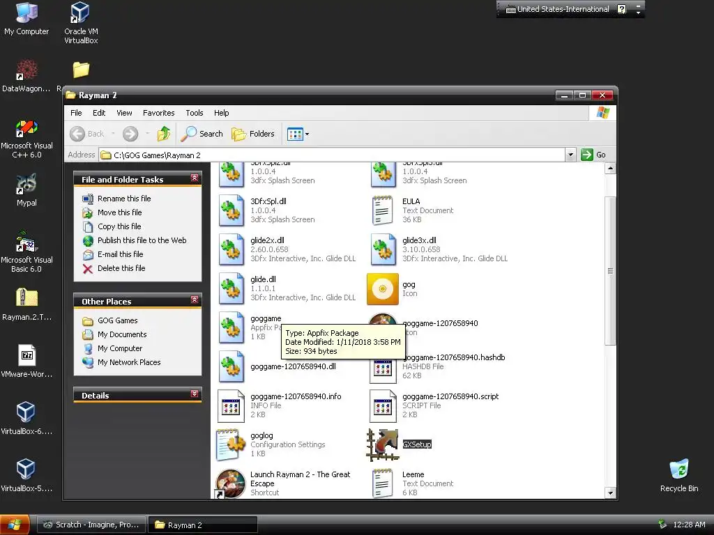Click the Forward navigation arrow
The height and width of the screenshot is (535, 714).
click(130, 134)
